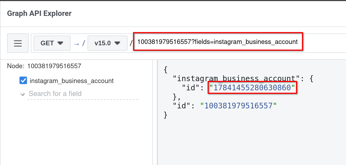
Task: Open the v15.0 API version dropdown
Action: pyautogui.click(x=107, y=43)
